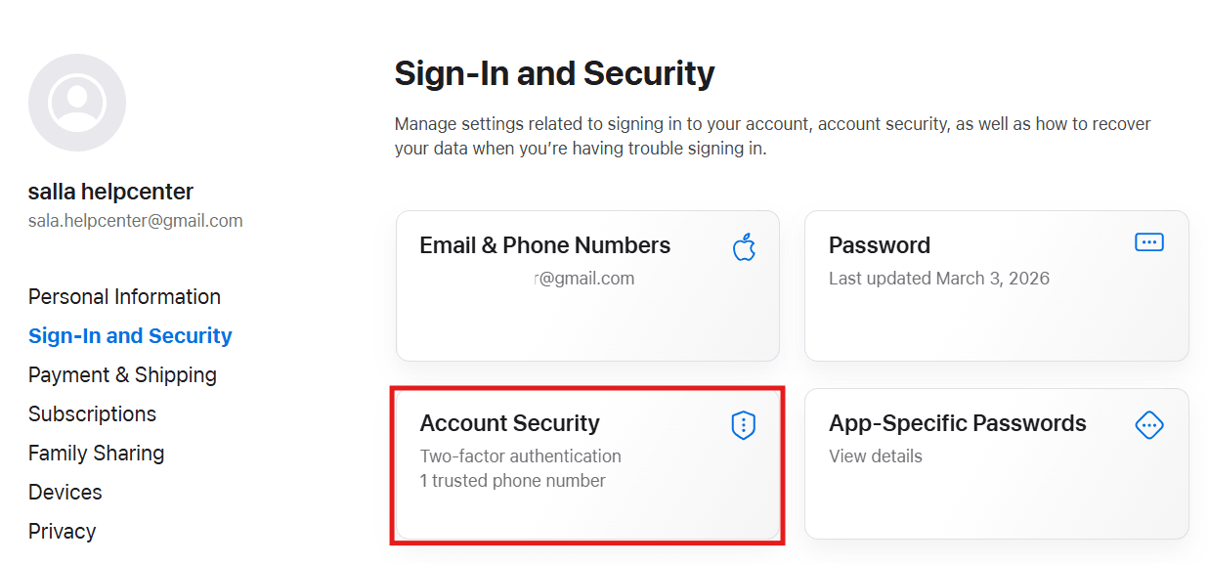This screenshot has height=564, width=1208.
Task: Open Privacy settings in sidebar
Action: click(x=62, y=532)
